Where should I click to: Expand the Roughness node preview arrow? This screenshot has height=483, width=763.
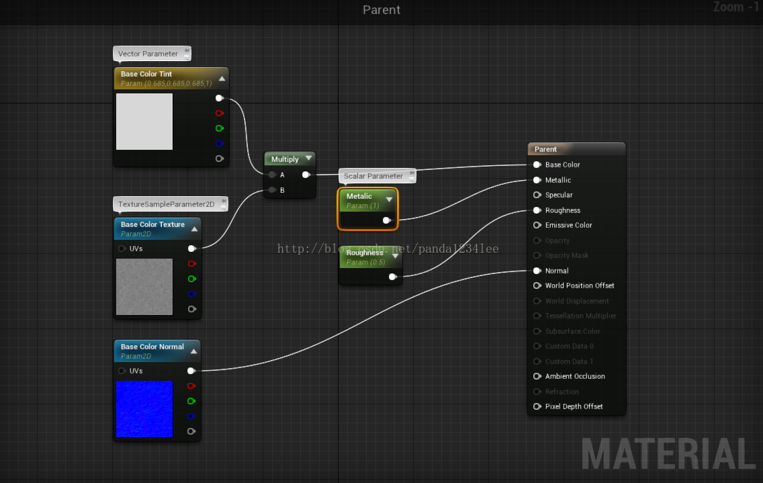tap(396, 256)
